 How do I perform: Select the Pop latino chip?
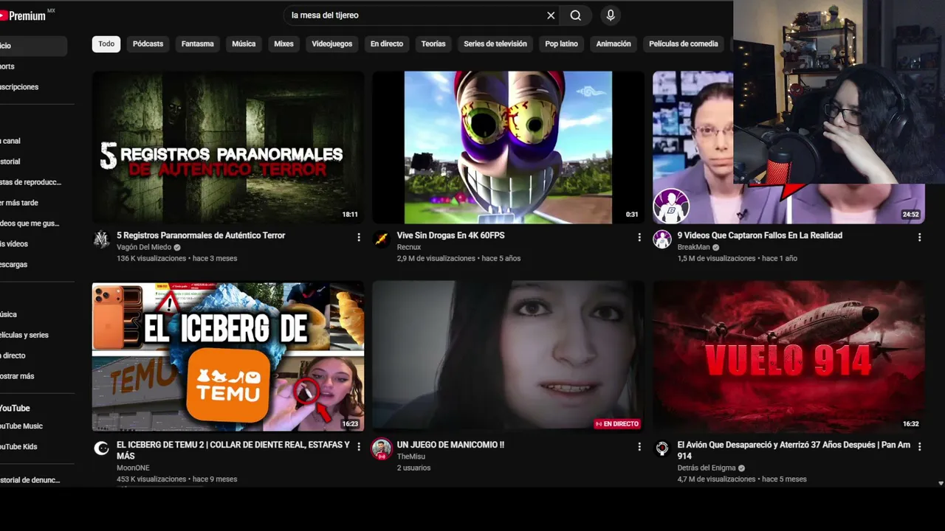[561, 44]
